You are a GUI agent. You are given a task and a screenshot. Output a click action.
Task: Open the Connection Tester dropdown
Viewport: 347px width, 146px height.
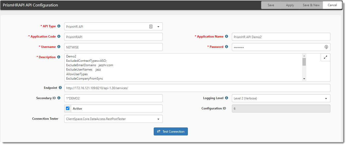[158, 119]
